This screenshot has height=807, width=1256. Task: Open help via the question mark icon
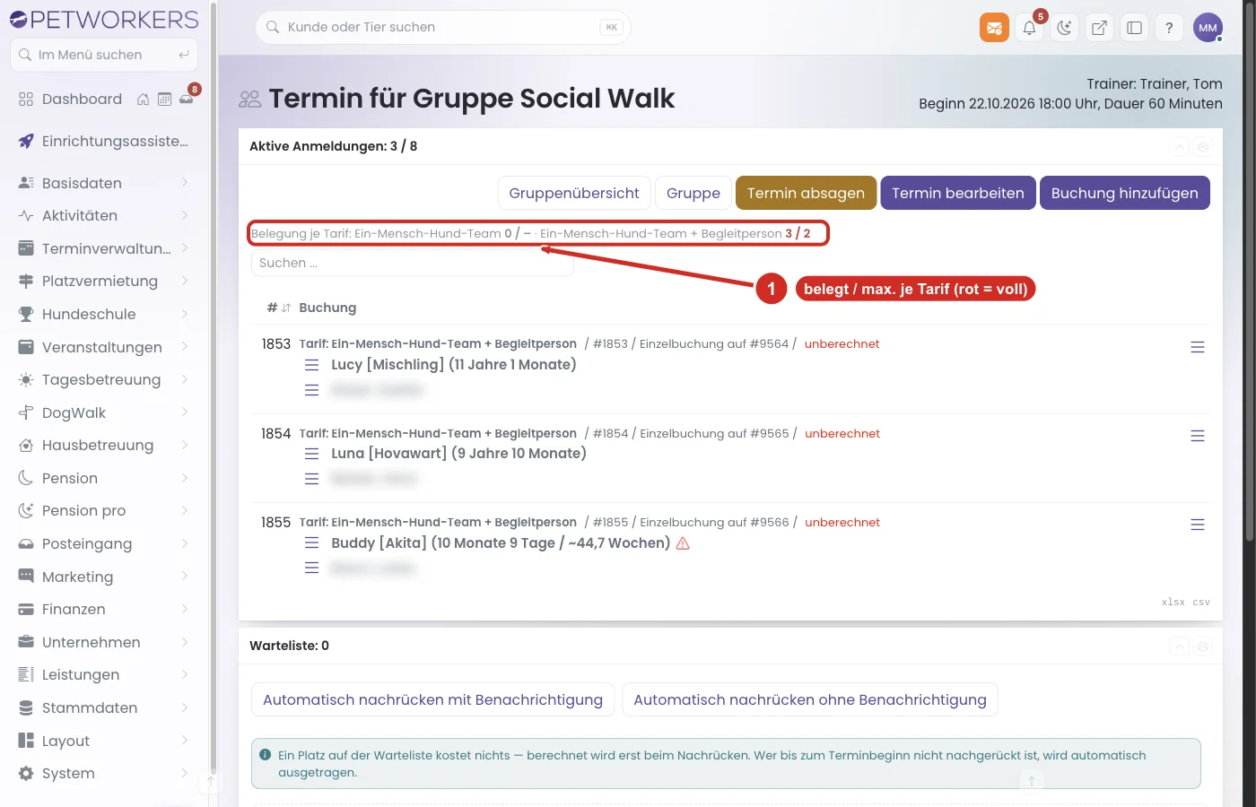click(1169, 28)
